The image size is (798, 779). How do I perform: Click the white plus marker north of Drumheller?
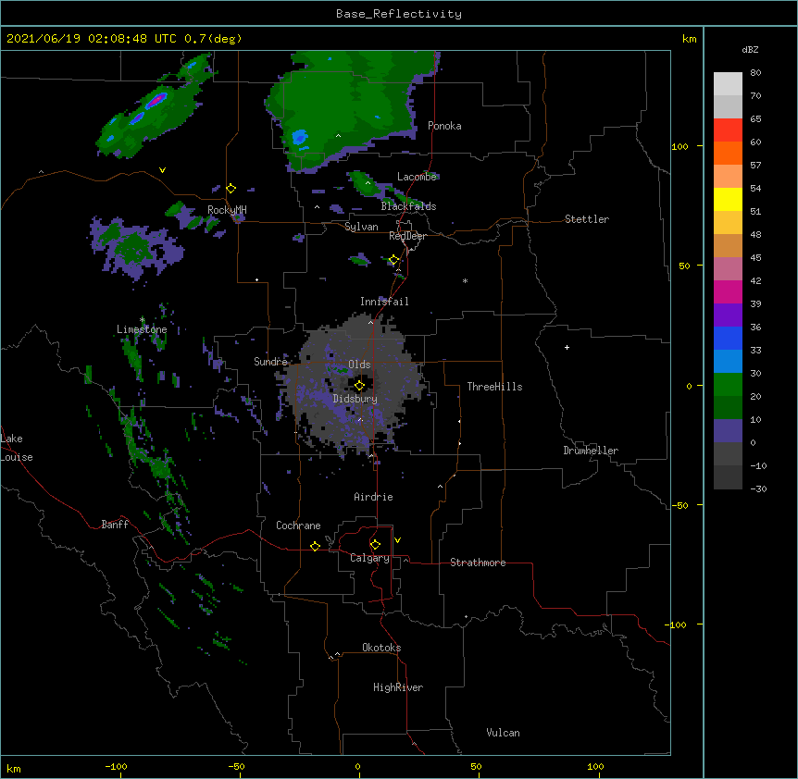pos(567,347)
